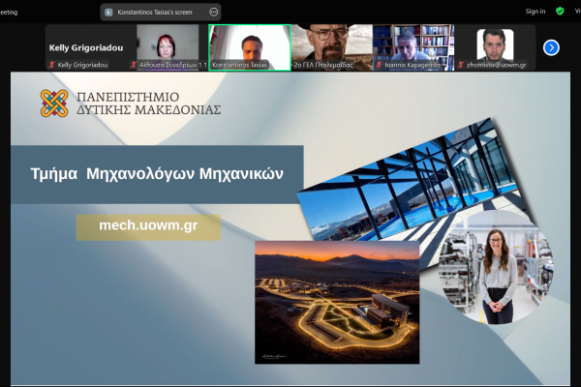
Task: Click Τμήμα Μηχανολόγων Μηχανικών title banner
Action: coord(157,174)
